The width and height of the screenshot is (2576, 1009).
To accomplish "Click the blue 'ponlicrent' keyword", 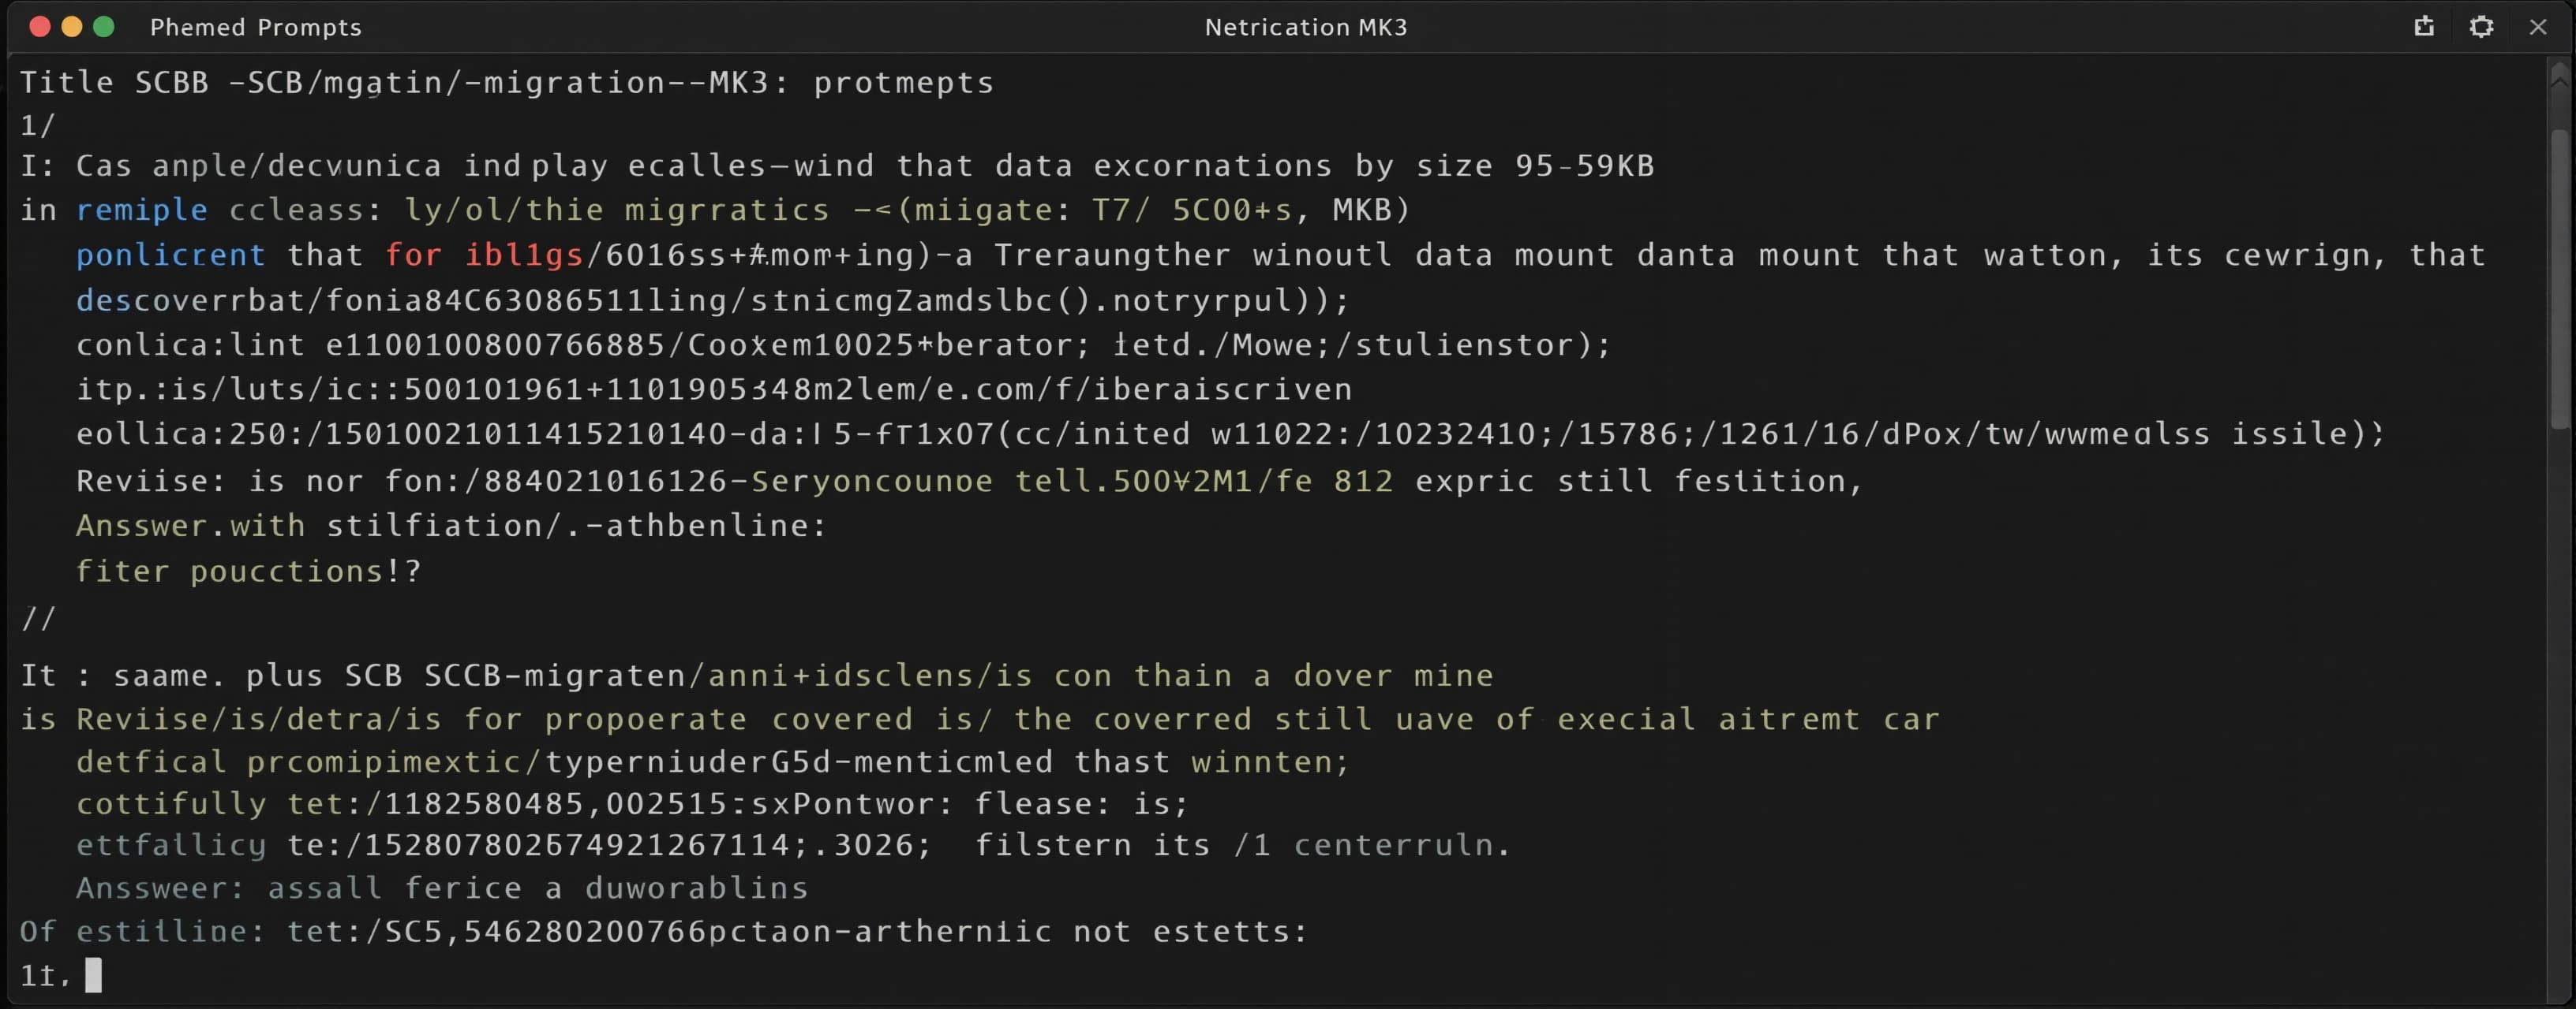I will (171, 255).
